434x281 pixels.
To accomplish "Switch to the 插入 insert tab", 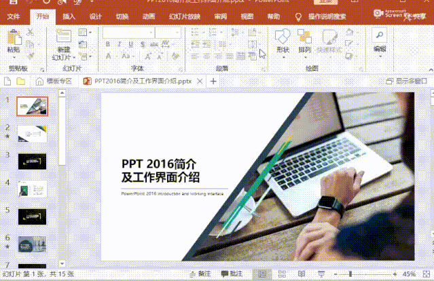I will (69, 16).
